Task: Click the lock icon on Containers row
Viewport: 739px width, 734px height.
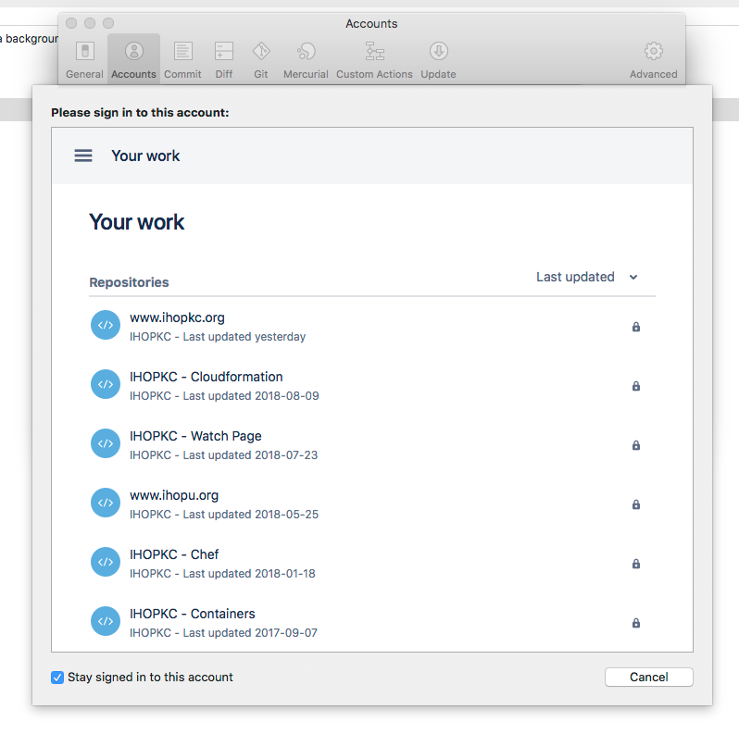Action: tap(636, 623)
